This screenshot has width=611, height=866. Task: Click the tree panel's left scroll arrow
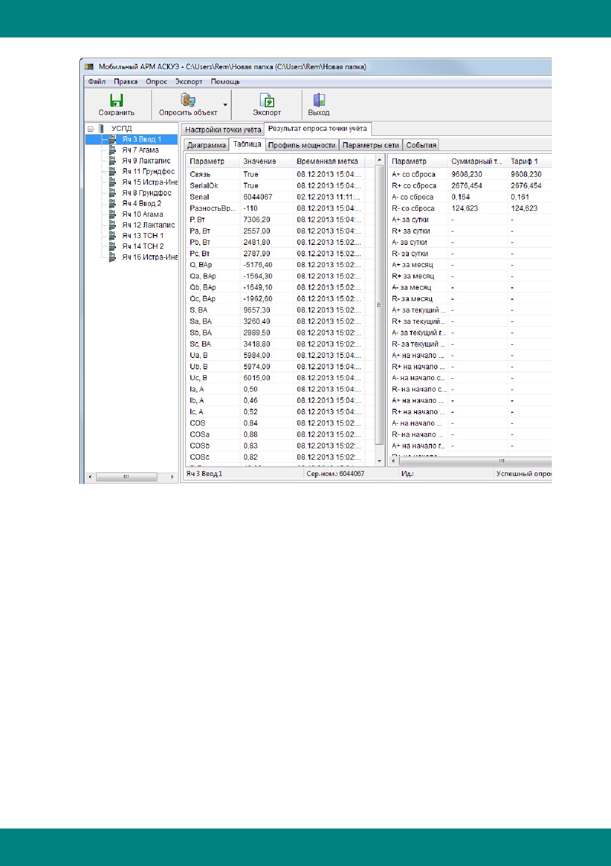pos(90,477)
